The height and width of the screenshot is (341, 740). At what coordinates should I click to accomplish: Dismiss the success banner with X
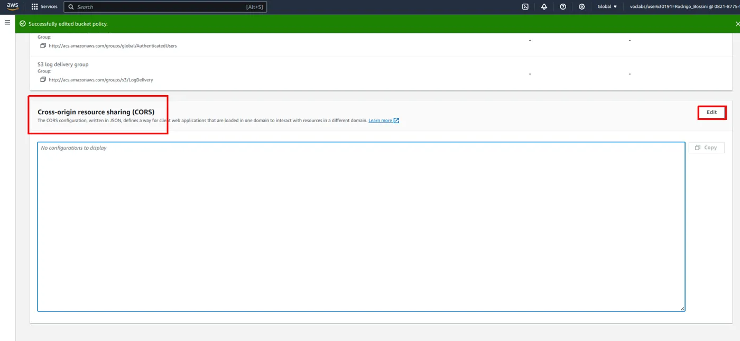[x=737, y=24]
